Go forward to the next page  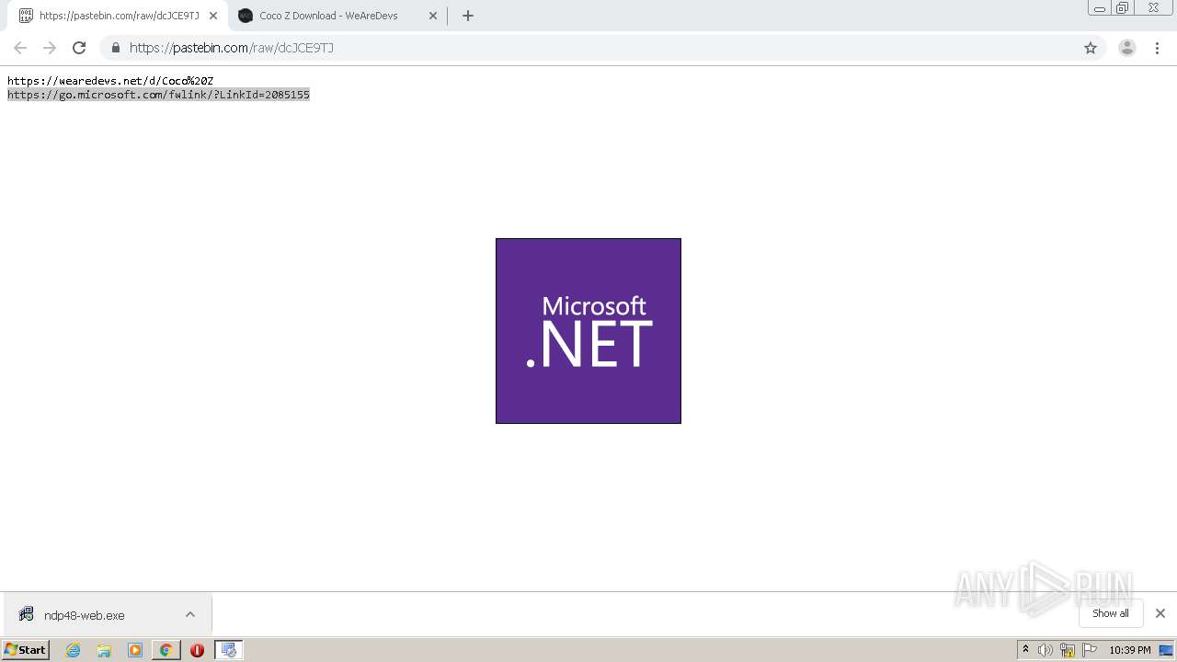pos(50,48)
